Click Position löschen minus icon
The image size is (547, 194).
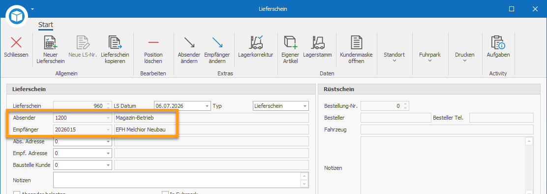(153, 42)
